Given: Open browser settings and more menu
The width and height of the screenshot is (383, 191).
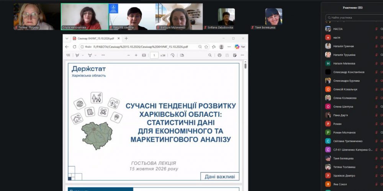Looking at the screenshot, I should (229, 47).
